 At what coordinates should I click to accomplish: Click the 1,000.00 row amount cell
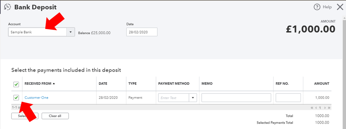click(x=322, y=98)
